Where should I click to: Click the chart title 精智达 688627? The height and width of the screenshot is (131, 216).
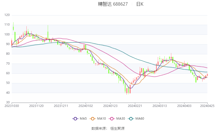click(x=113, y=4)
